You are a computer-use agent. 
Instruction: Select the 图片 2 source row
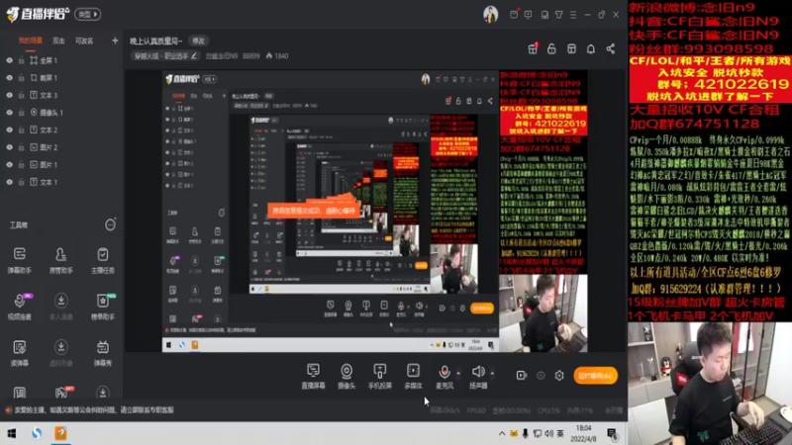coord(61,147)
